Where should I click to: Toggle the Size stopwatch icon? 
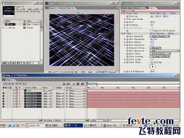(x=127, y=22)
